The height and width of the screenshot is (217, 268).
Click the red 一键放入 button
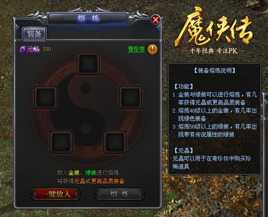point(56,194)
